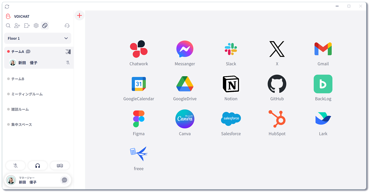Open GoogleCalendar from the app list

[x=139, y=84]
